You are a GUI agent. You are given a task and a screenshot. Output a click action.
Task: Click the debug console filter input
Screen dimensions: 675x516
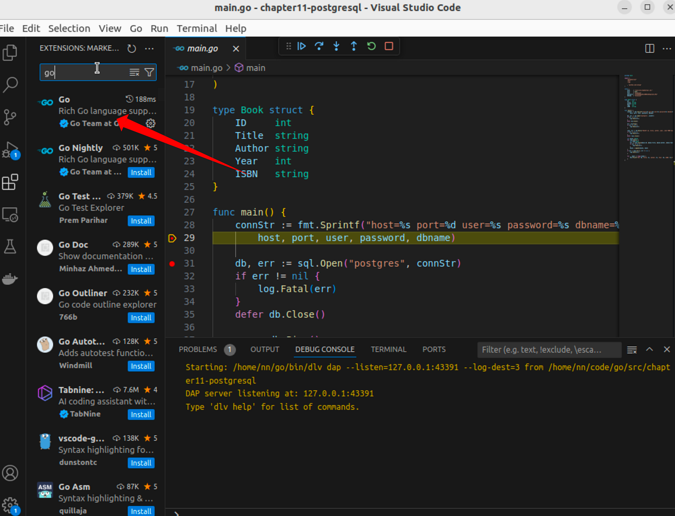click(x=549, y=350)
